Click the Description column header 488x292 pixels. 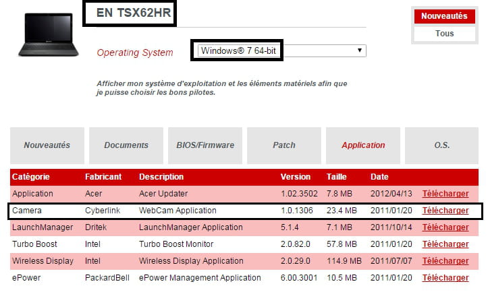tap(161, 177)
